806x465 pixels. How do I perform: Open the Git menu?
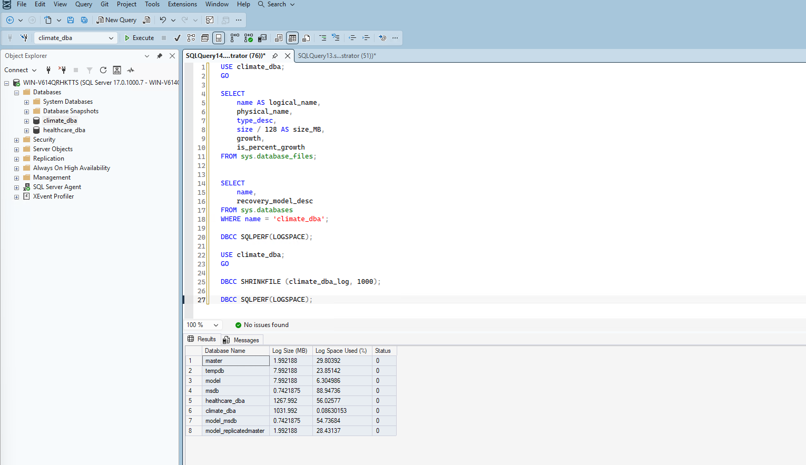[104, 4]
